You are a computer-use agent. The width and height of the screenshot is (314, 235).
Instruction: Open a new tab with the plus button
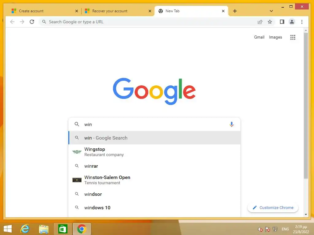[x=235, y=11]
